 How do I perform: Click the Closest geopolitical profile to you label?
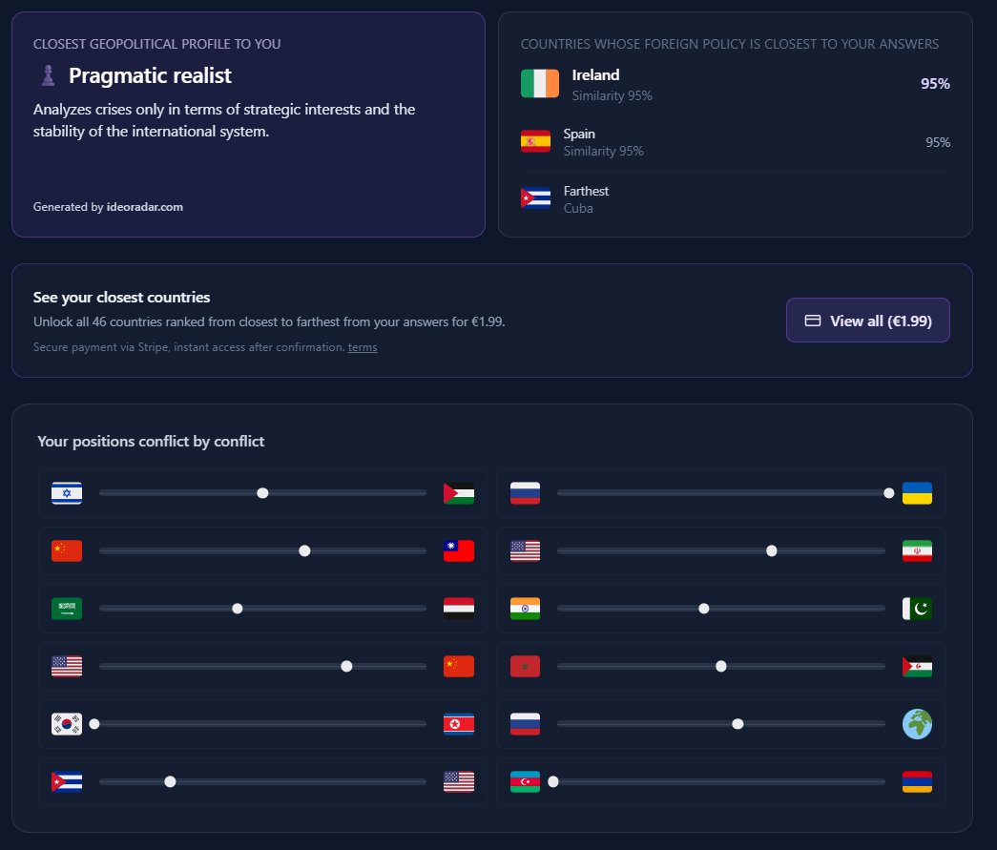(x=157, y=44)
